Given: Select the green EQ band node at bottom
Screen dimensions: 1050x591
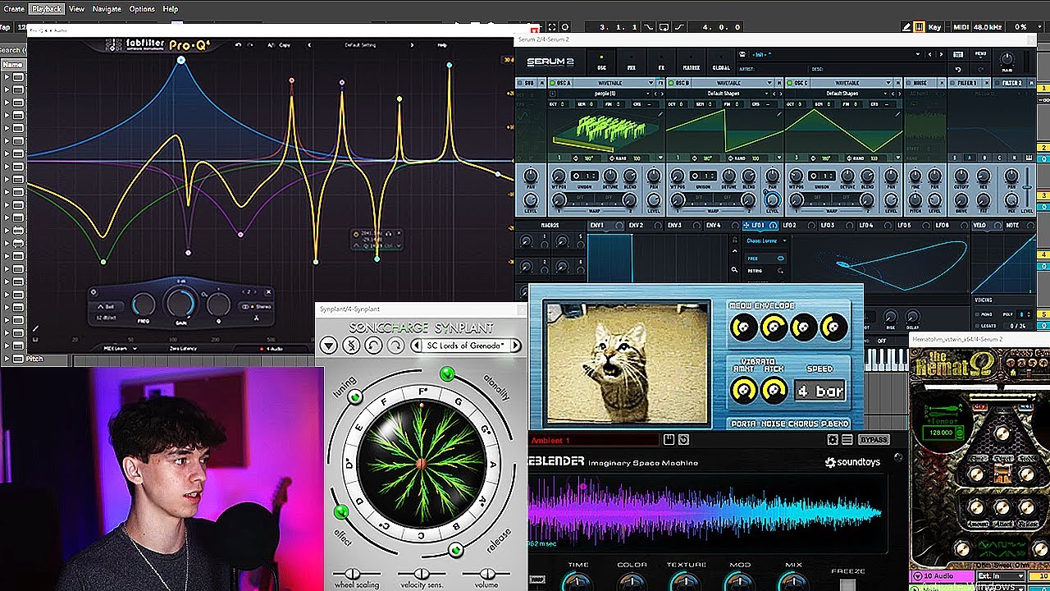Looking at the screenshot, I should (x=103, y=262).
